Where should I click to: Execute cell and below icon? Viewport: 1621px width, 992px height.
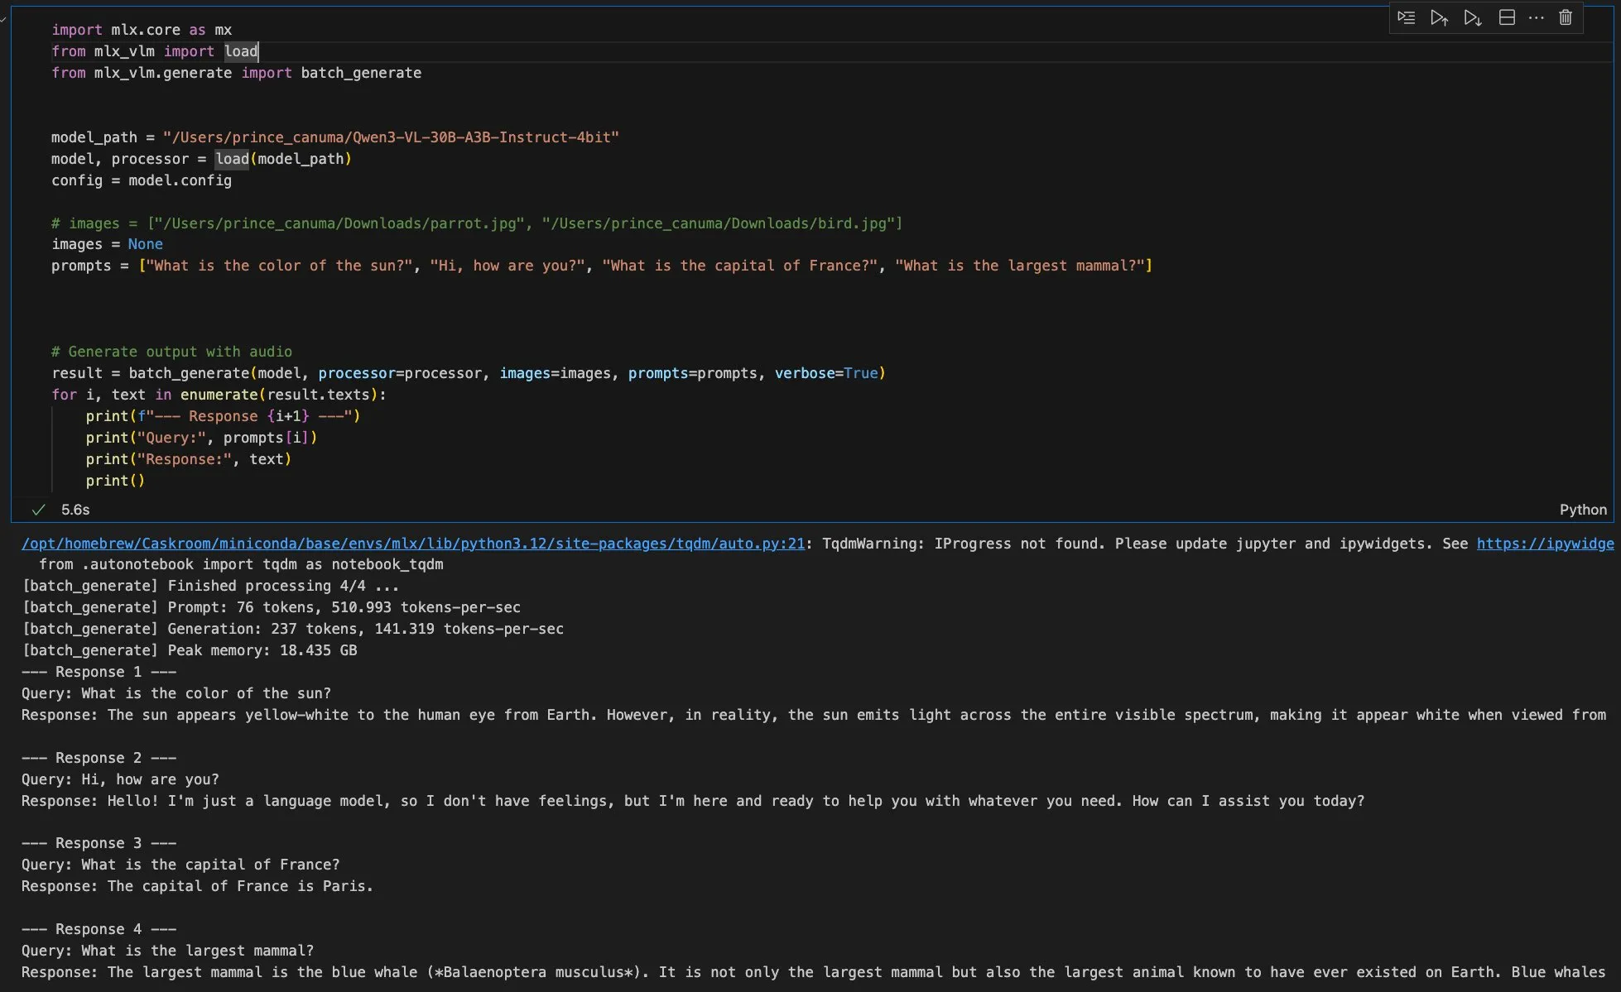[1472, 17]
